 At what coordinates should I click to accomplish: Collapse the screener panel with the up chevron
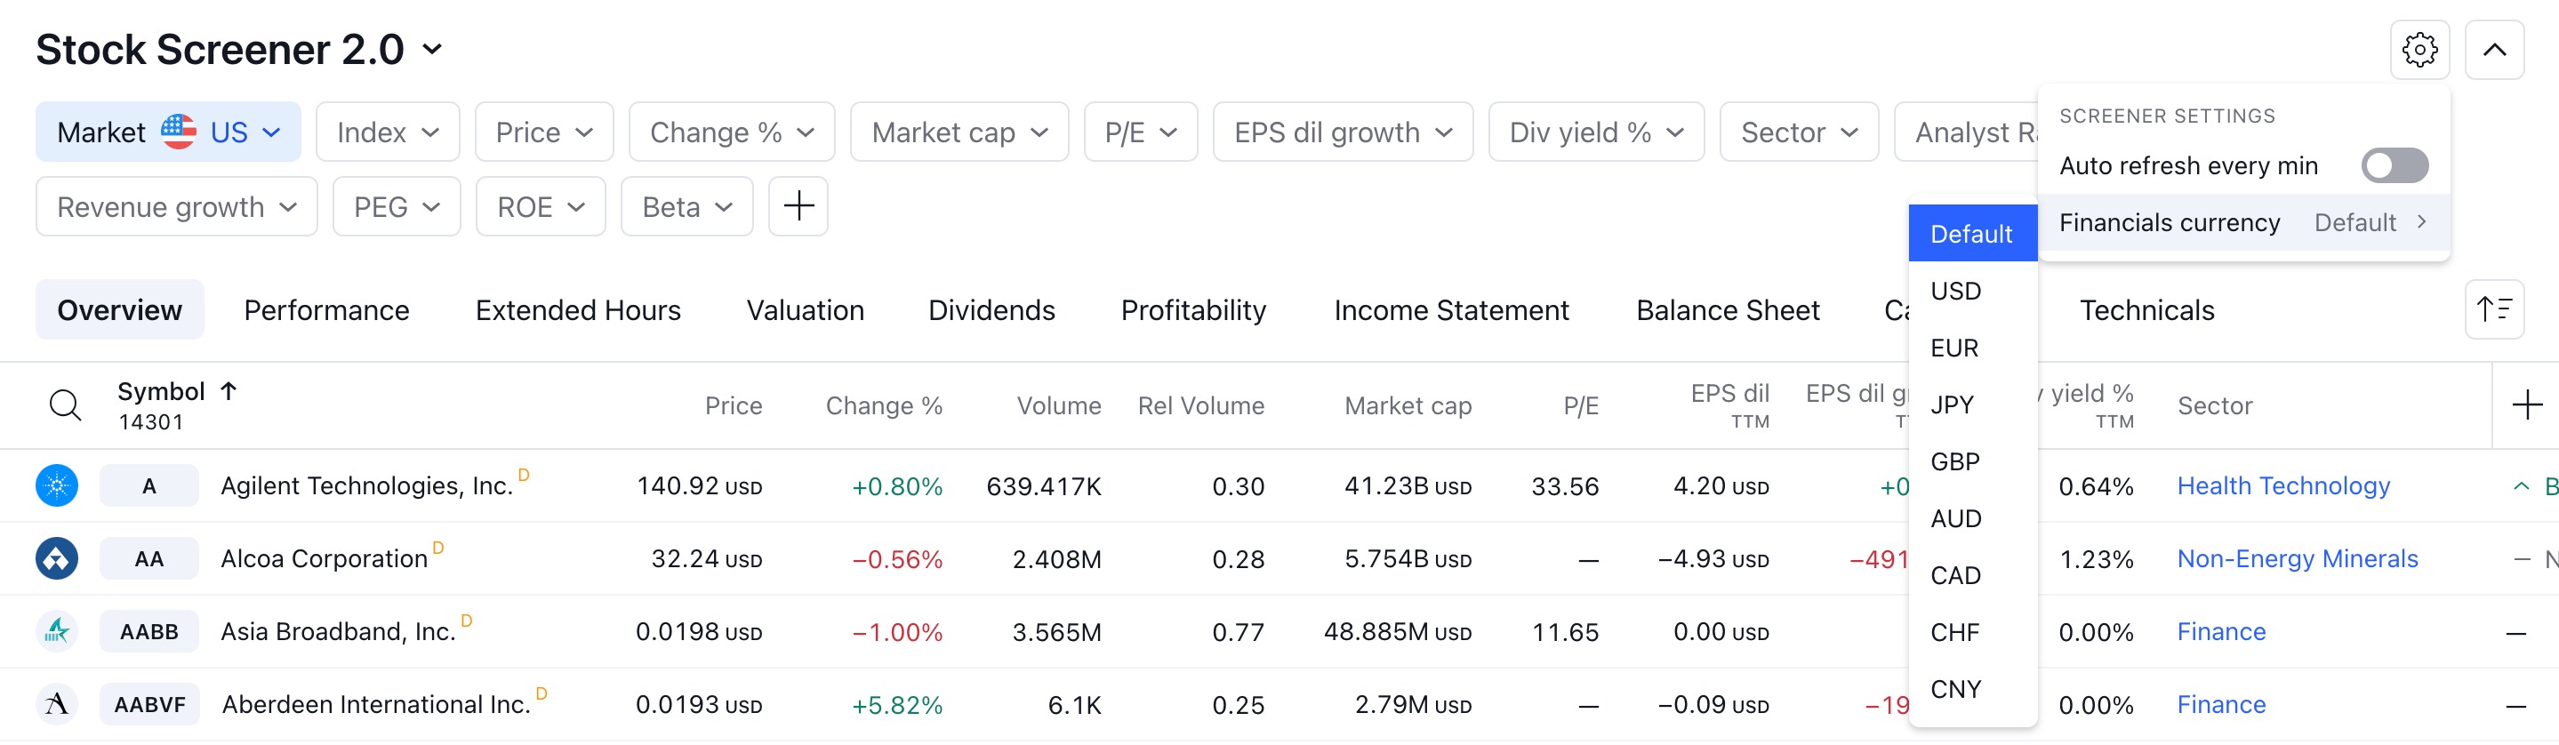(x=2493, y=50)
